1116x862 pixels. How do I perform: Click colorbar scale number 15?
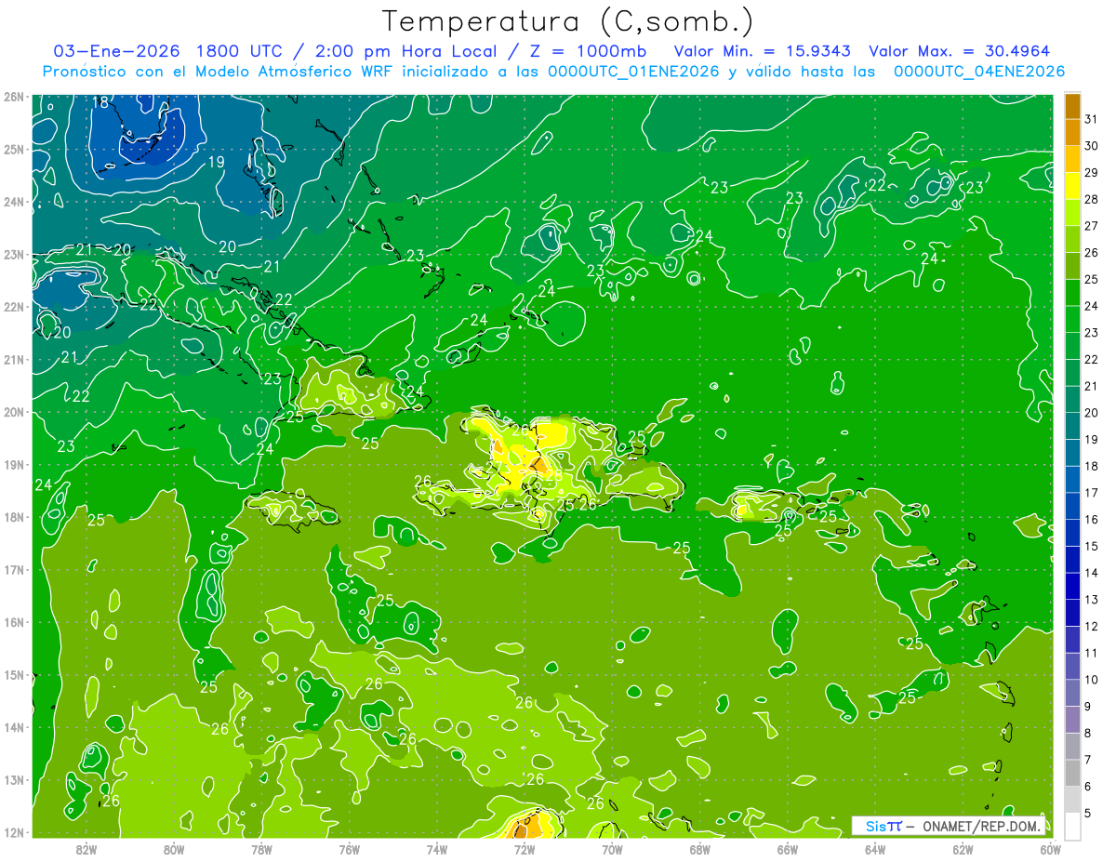[1092, 546]
